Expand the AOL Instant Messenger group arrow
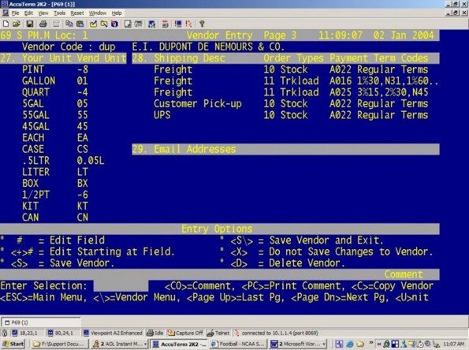 click(146, 344)
